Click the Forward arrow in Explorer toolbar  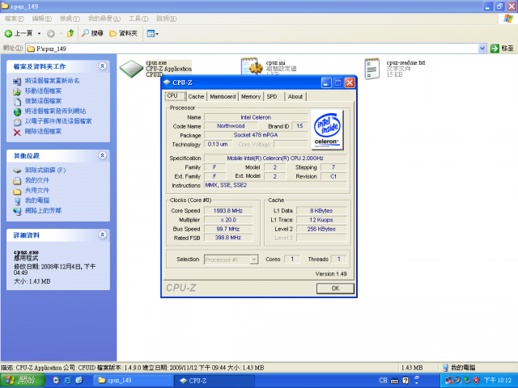50,33
